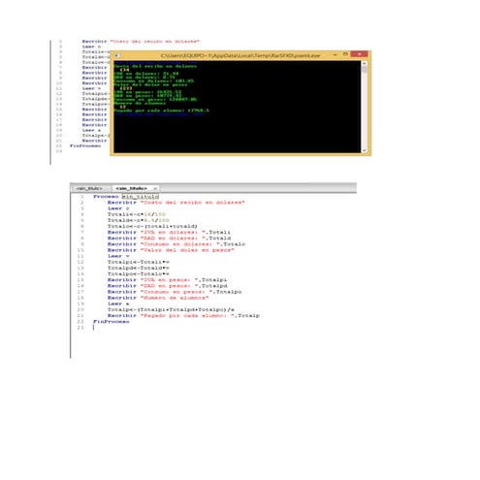Screen dimensions: 480x480
Task: Click console prompt "Costo del recibo en dolares"
Action: pyautogui.click(x=155, y=66)
